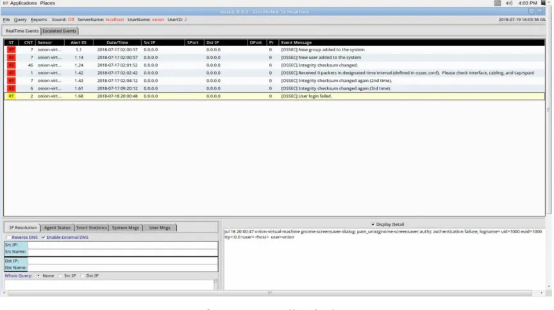Click RT status of alert 1.42

12,73
